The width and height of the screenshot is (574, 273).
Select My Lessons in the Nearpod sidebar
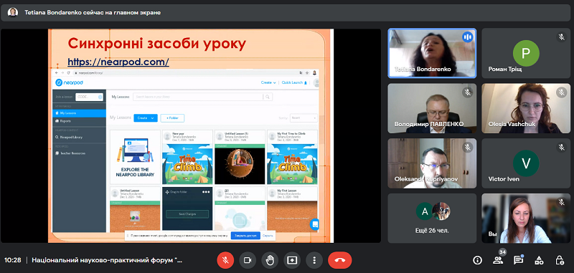tap(79, 113)
